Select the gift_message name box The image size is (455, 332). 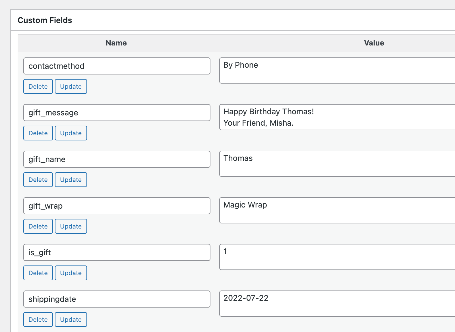click(117, 113)
